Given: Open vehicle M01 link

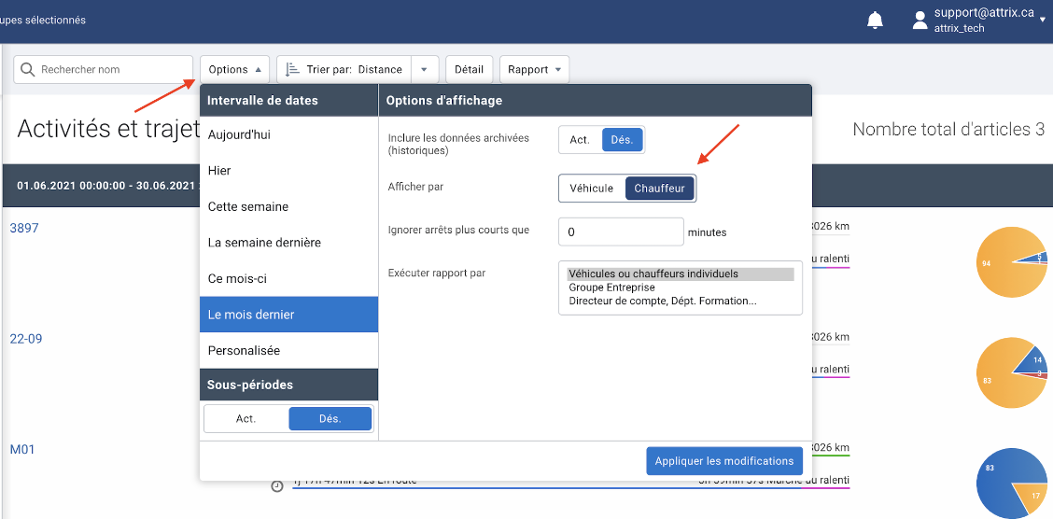Looking at the screenshot, I should click(22, 449).
